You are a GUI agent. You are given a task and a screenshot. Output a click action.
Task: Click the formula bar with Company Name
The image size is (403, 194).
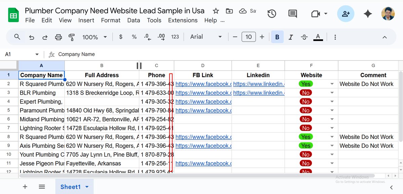[x=229, y=54]
